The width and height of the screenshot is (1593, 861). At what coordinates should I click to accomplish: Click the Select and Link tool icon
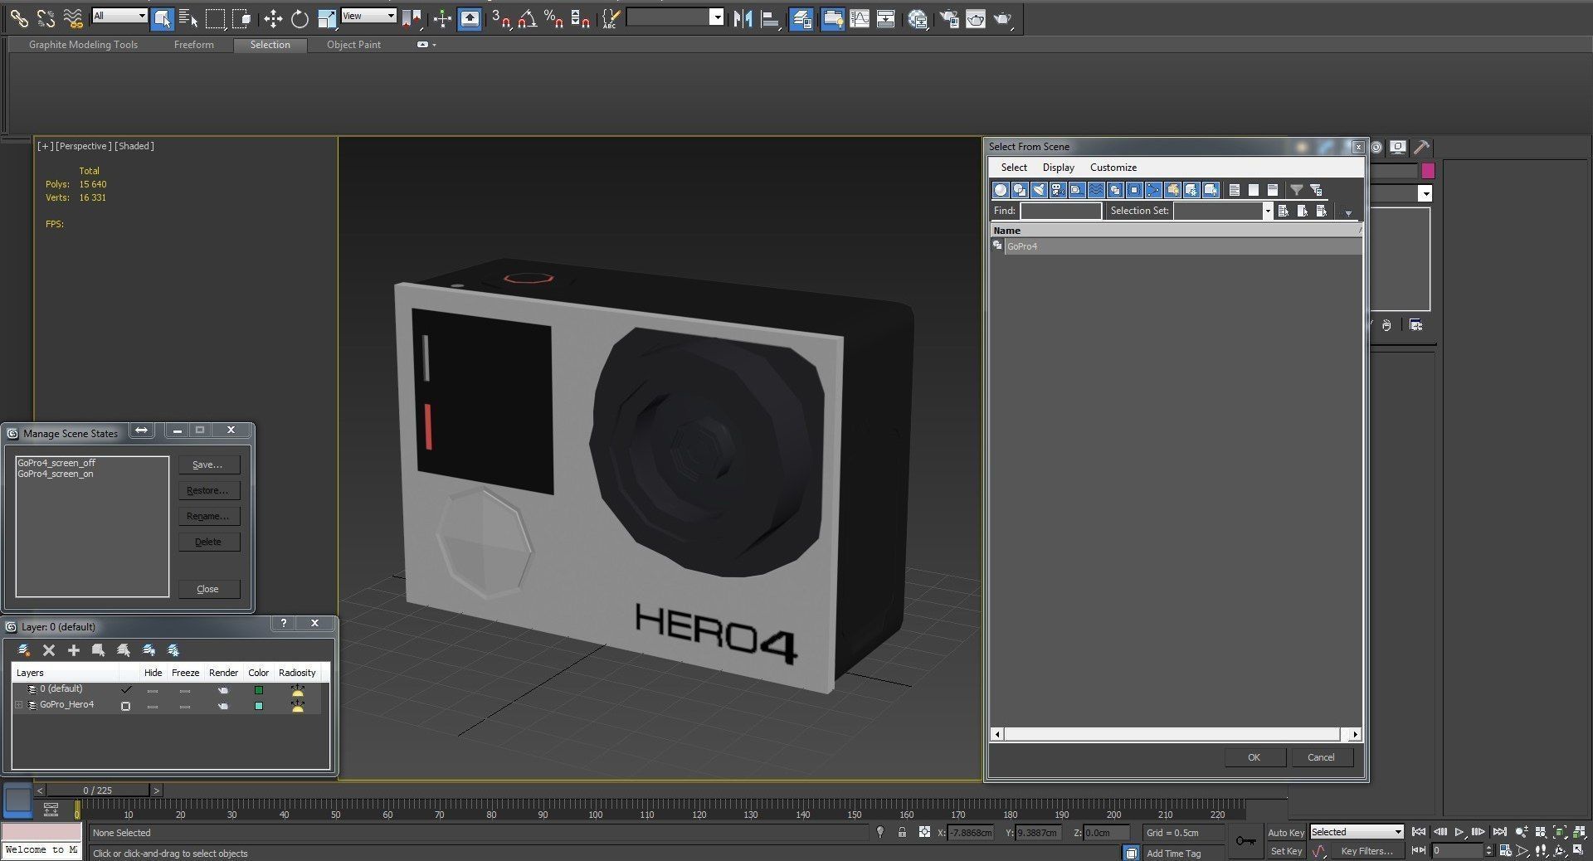pyautogui.click(x=18, y=18)
